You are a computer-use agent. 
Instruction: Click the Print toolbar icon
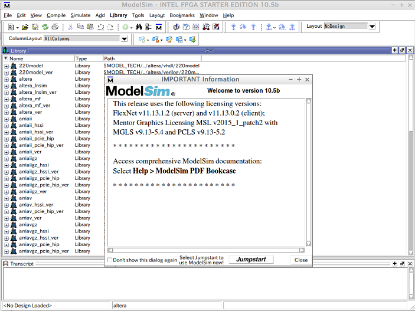point(55,27)
